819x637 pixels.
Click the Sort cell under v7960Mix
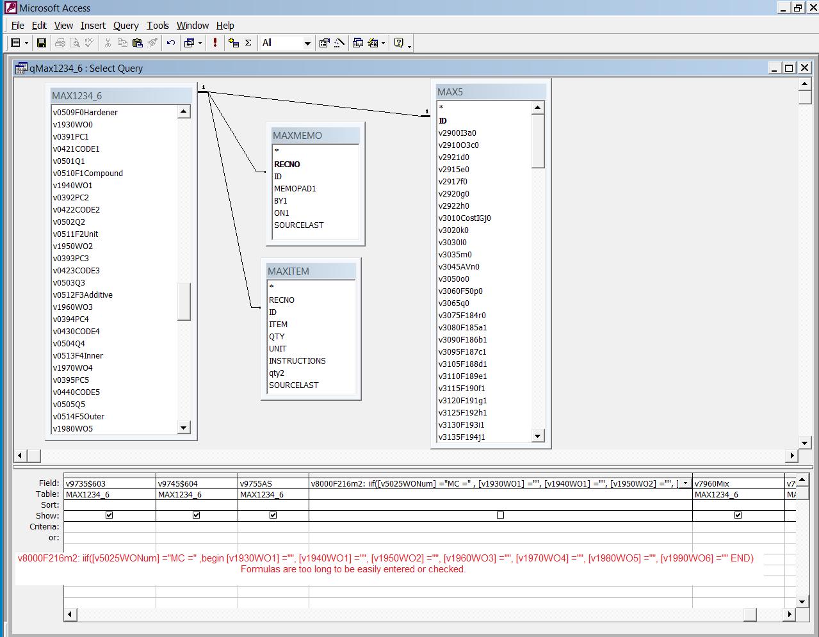(x=738, y=504)
